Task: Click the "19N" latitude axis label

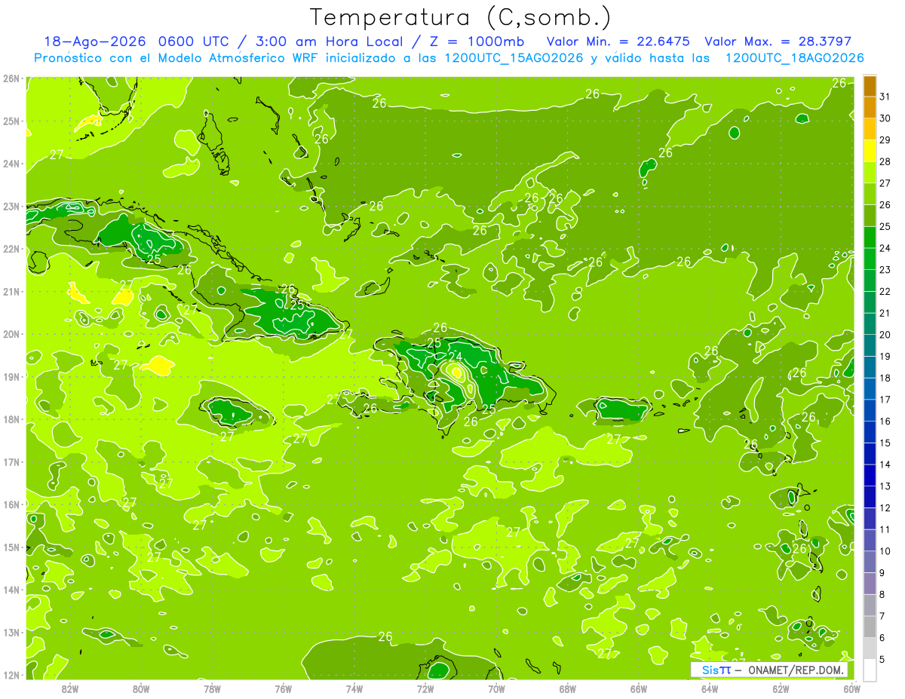Action: (11, 377)
